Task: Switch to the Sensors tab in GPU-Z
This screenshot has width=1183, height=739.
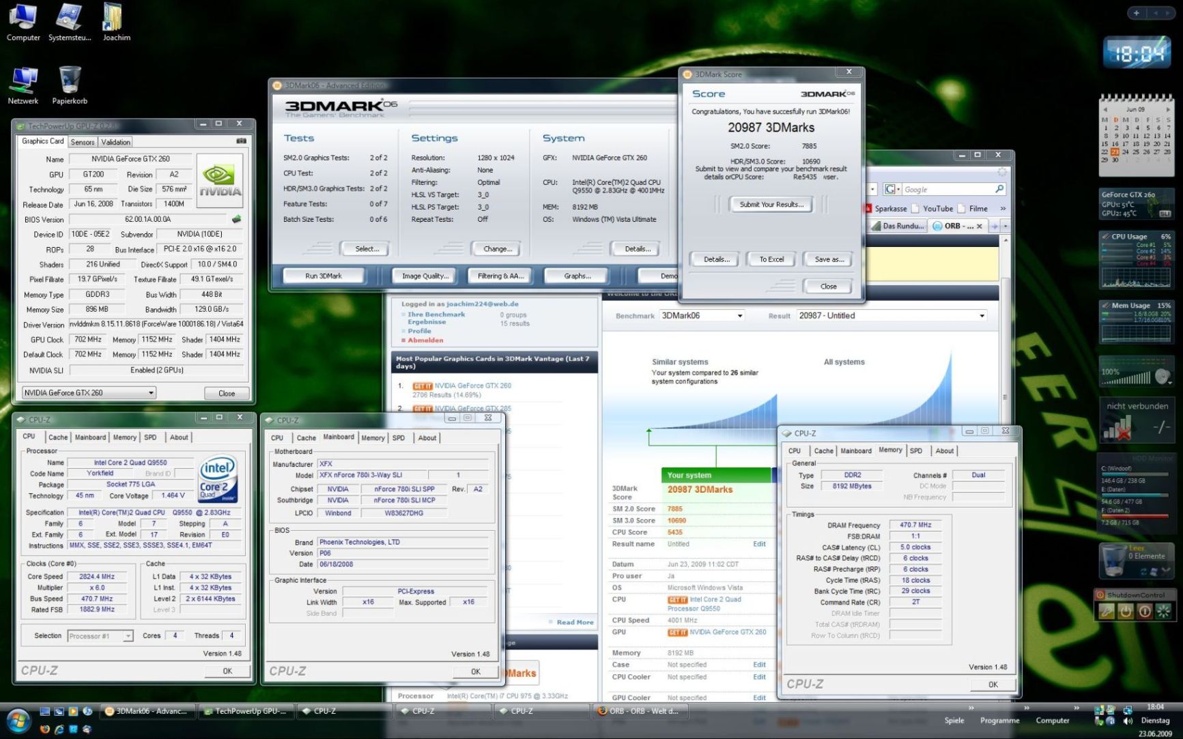Action: 83,142
